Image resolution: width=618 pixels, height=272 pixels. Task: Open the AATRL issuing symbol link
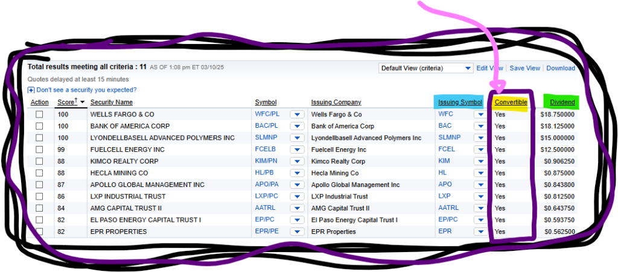pyautogui.click(x=448, y=208)
